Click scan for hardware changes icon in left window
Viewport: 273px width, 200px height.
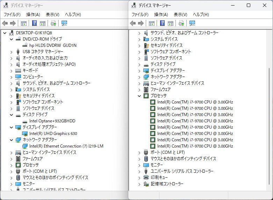pyautogui.click(x=64, y=23)
